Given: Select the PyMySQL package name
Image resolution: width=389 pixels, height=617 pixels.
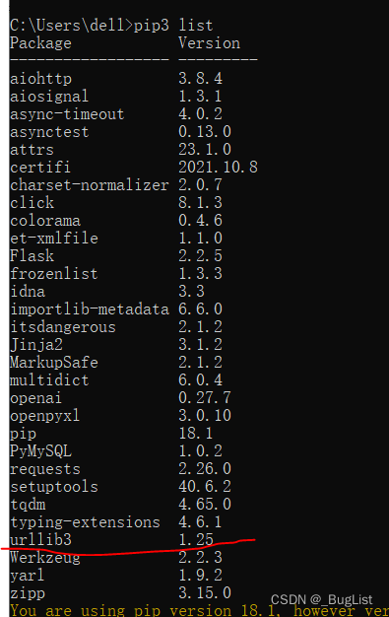Looking at the screenshot, I should click(41, 451).
